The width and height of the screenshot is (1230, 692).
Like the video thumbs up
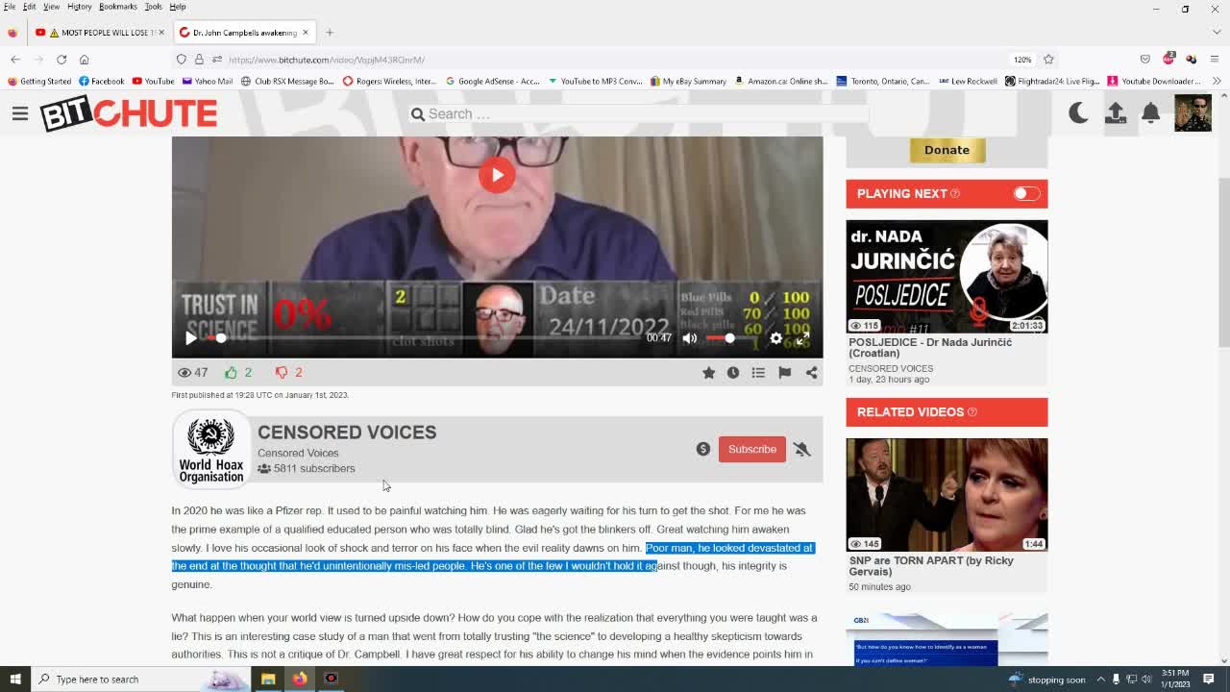pos(231,372)
